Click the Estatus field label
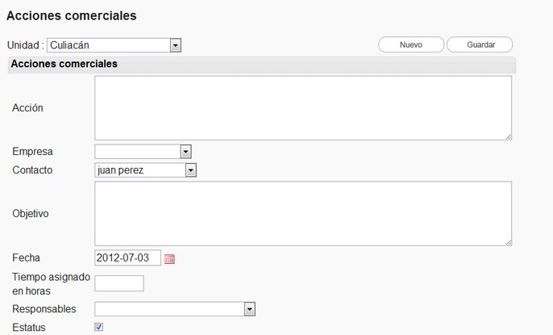This screenshot has height=335, width=553. pyautogui.click(x=29, y=328)
